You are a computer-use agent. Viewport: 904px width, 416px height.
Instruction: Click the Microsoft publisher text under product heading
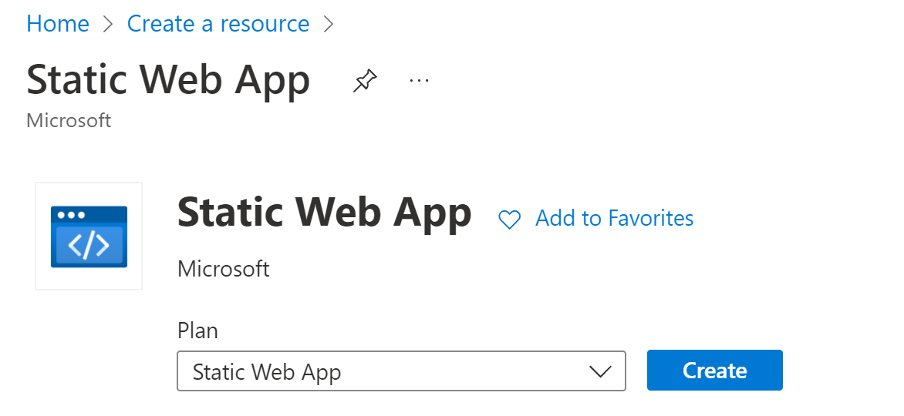[224, 269]
